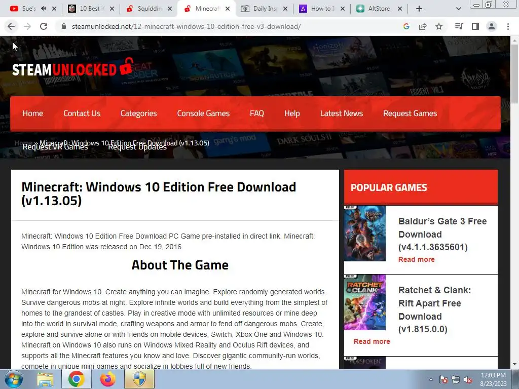Close the Daily Insp tab

285,9
